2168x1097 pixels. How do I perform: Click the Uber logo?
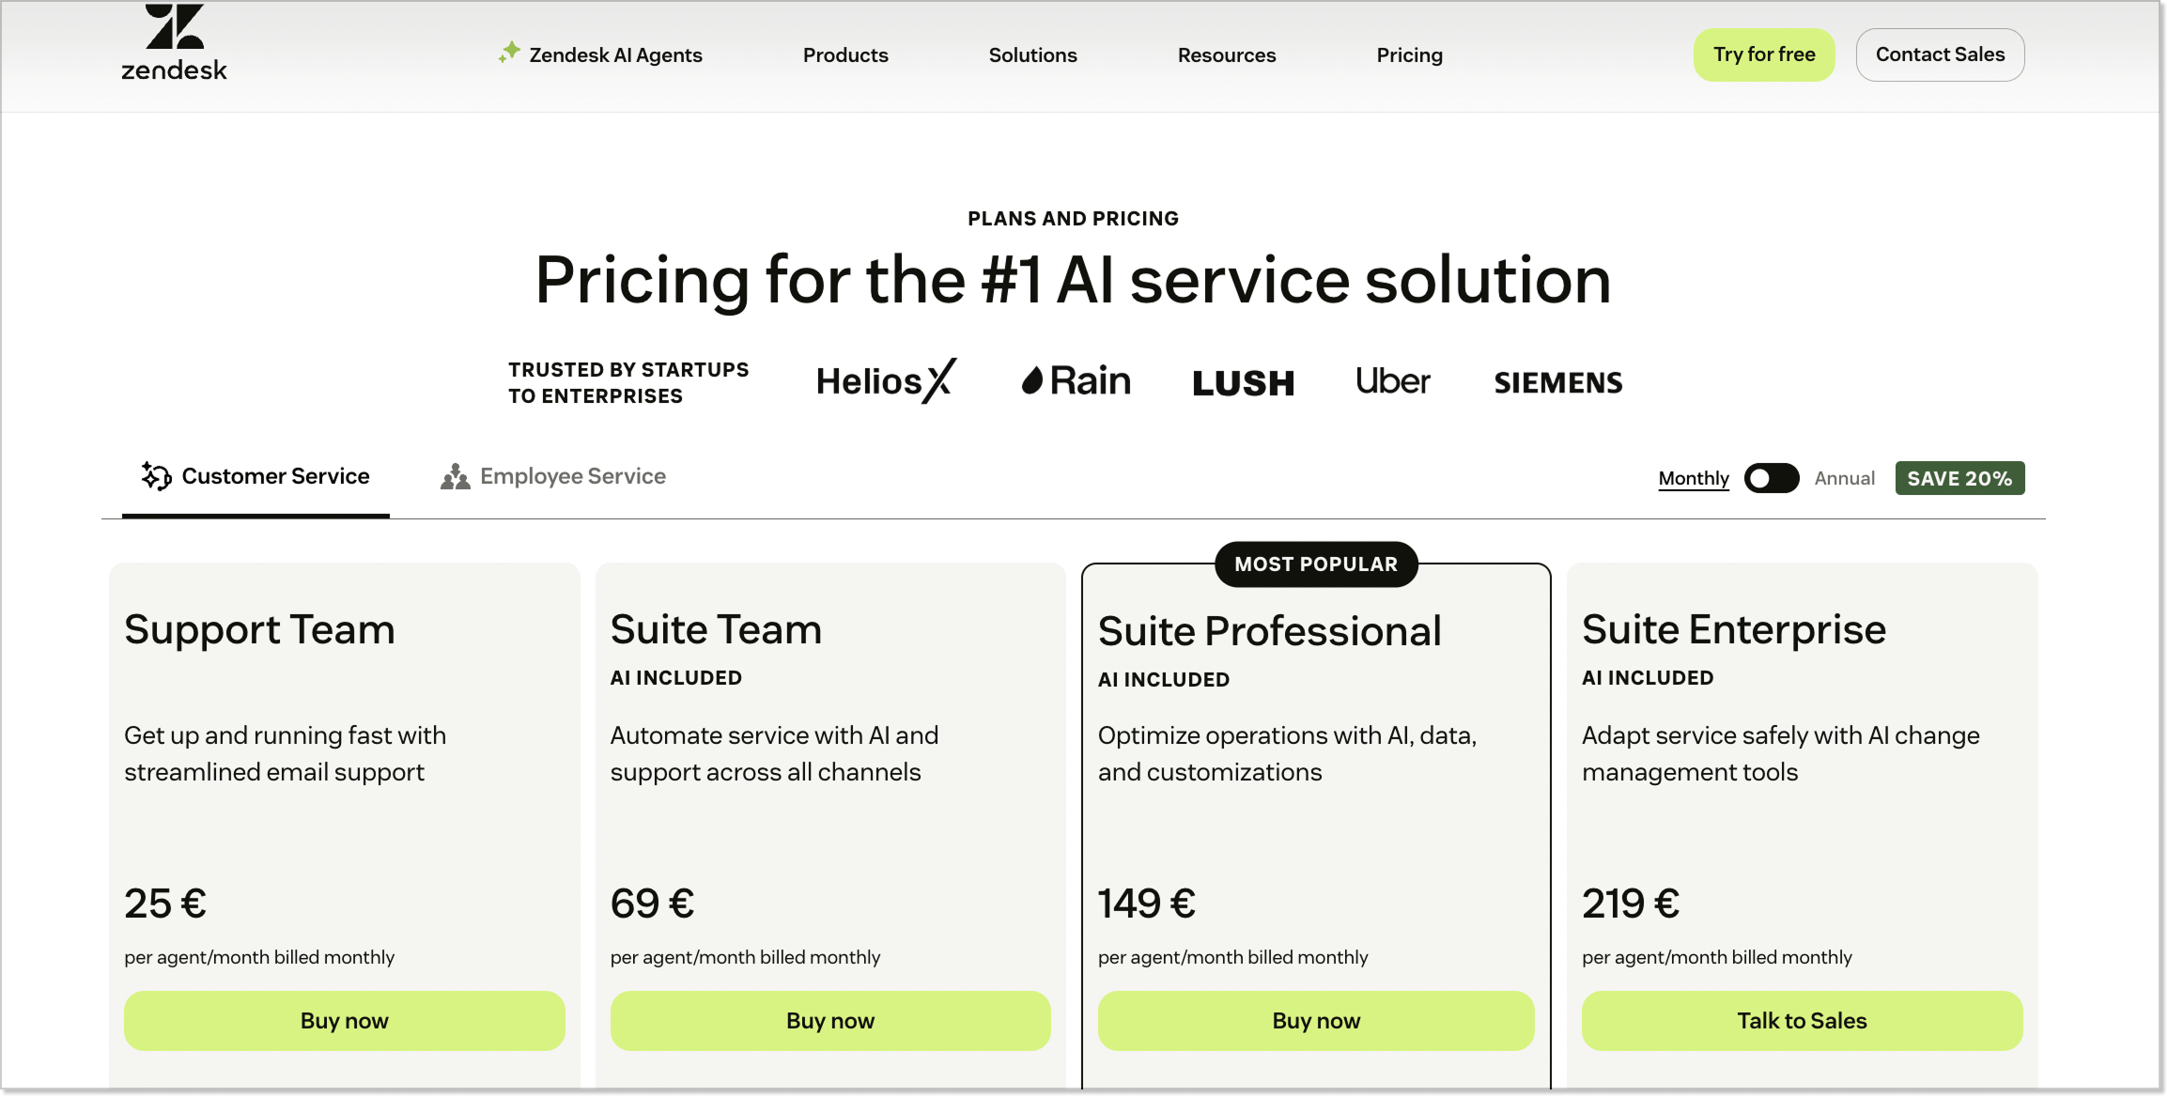coord(1392,381)
